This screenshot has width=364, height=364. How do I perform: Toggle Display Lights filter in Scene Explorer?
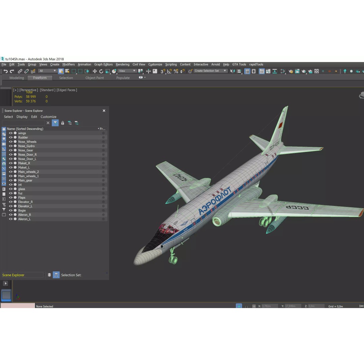(x=4, y=139)
